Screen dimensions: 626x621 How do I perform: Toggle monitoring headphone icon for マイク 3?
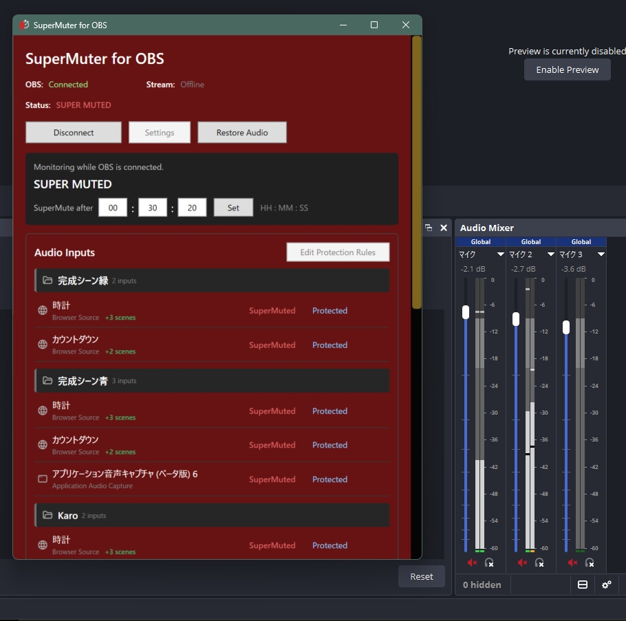pos(590,563)
